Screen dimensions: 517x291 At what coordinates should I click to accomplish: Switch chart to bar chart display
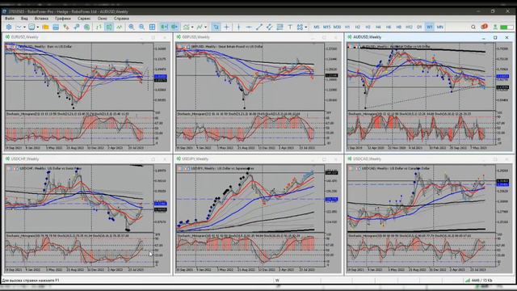pos(99,27)
